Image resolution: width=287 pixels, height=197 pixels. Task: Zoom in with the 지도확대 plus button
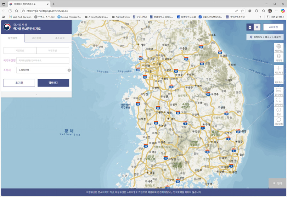278,70
